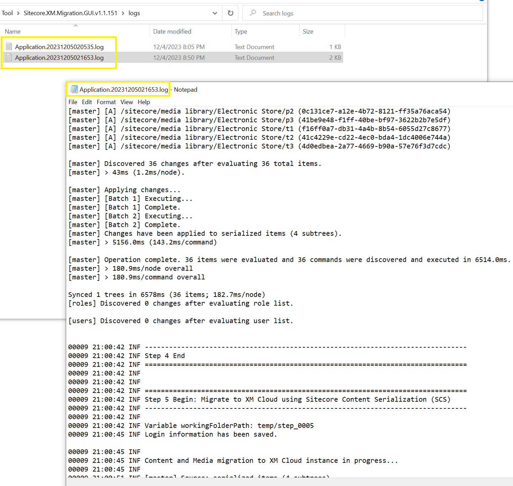The height and width of the screenshot is (486, 513).
Task: Click the Application.20231205020535.log file icon
Action: [9, 47]
